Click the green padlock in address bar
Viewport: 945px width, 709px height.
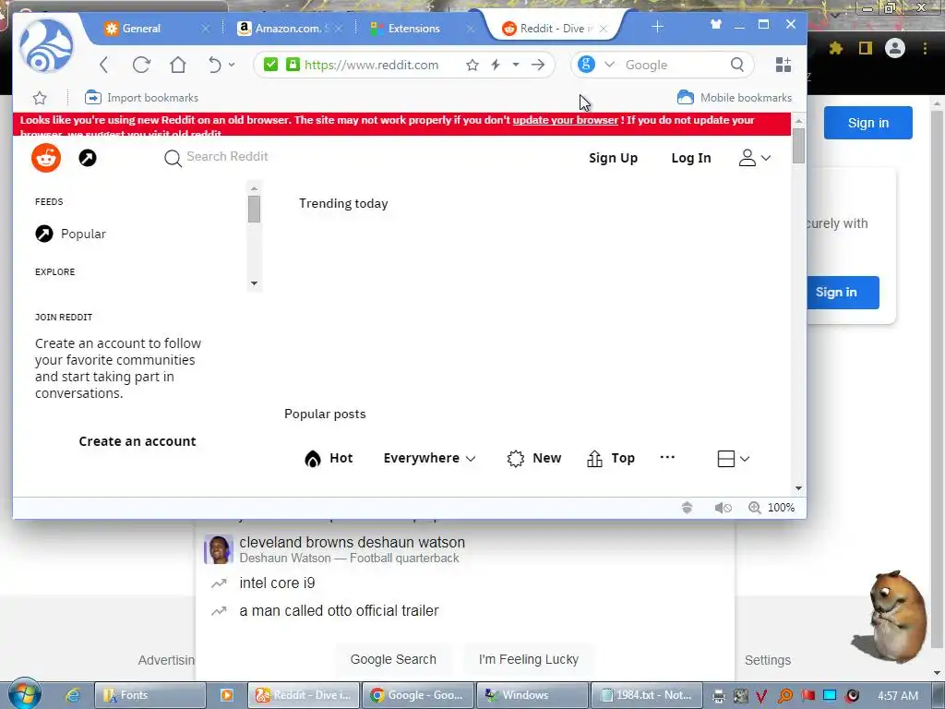[x=293, y=64]
